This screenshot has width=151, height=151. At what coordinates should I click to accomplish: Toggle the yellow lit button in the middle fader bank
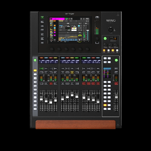point(72,72)
